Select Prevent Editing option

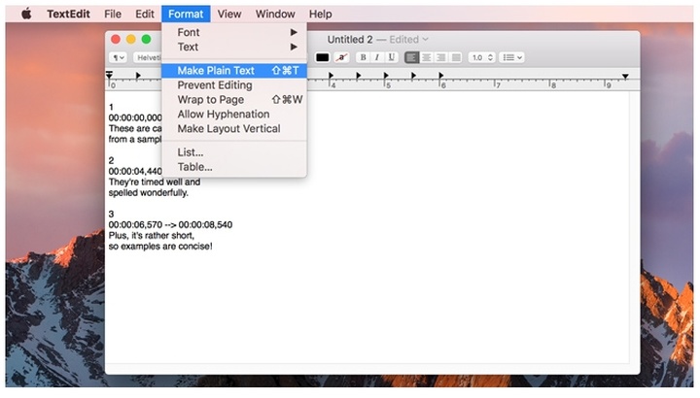(234, 85)
